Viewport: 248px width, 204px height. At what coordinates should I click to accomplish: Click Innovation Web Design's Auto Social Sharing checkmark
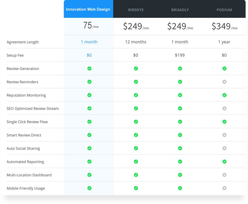(x=89, y=148)
